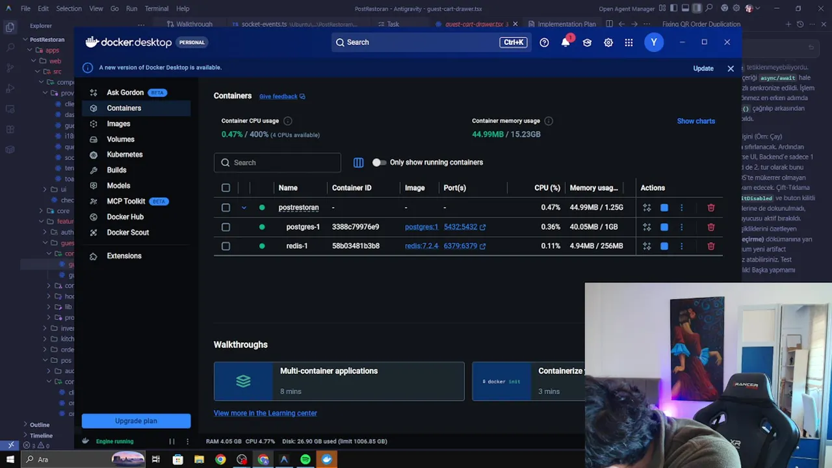Image resolution: width=832 pixels, height=468 pixels.
Task: Open Docker Scout in sidebar
Action: (136, 233)
